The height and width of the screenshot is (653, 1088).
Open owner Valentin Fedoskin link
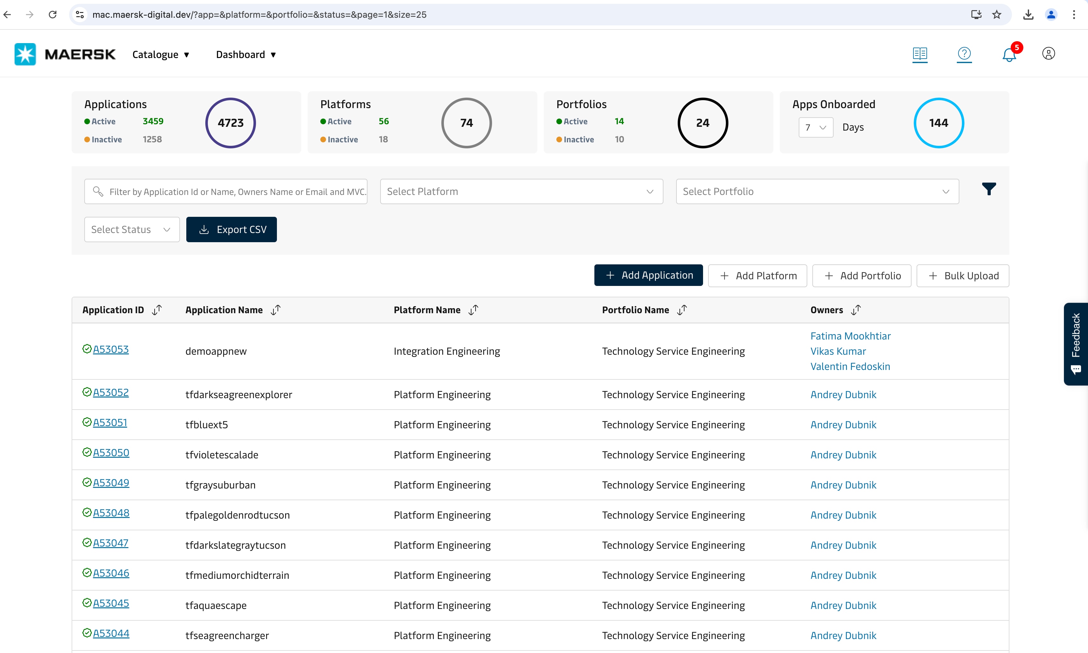(850, 366)
